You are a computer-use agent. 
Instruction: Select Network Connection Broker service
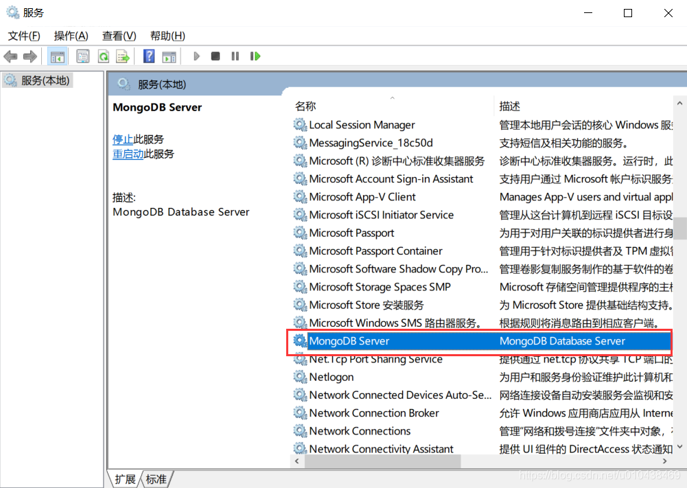pyautogui.click(x=482, y=413)
